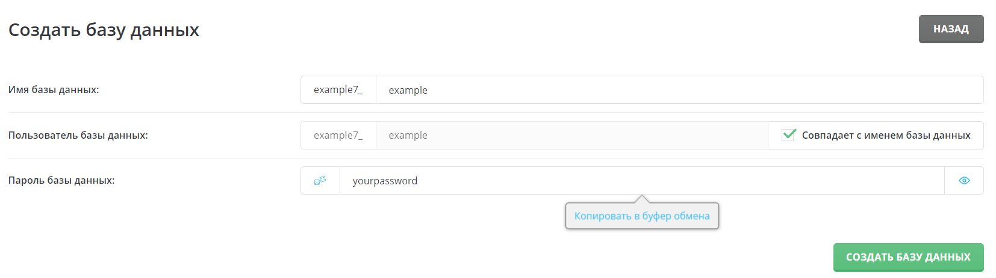
Task: Show password using the eye icon
Action: click(x=964, y=181)
